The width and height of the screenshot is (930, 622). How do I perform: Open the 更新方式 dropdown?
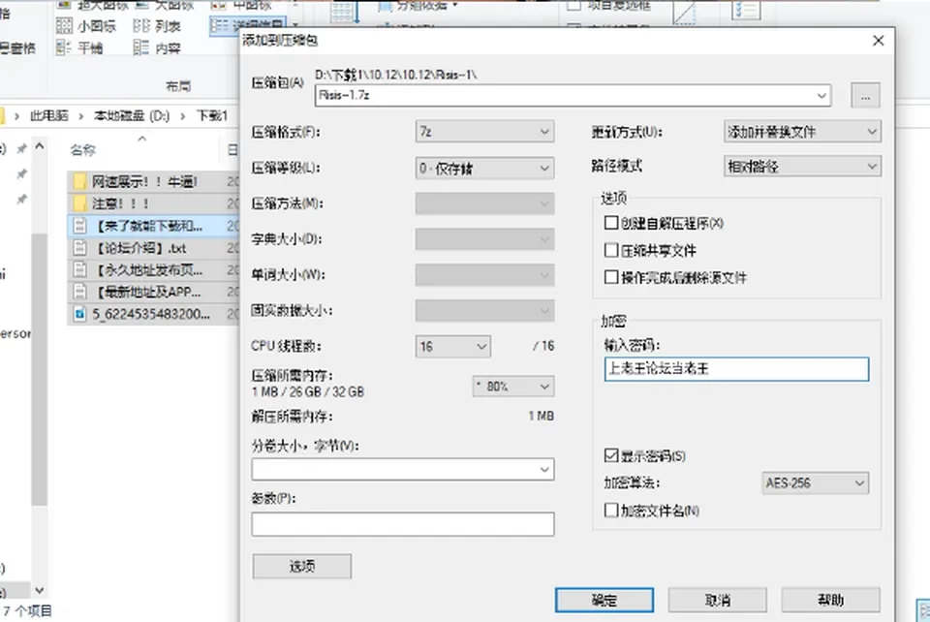pyautogui.click(x=802, y=132)
